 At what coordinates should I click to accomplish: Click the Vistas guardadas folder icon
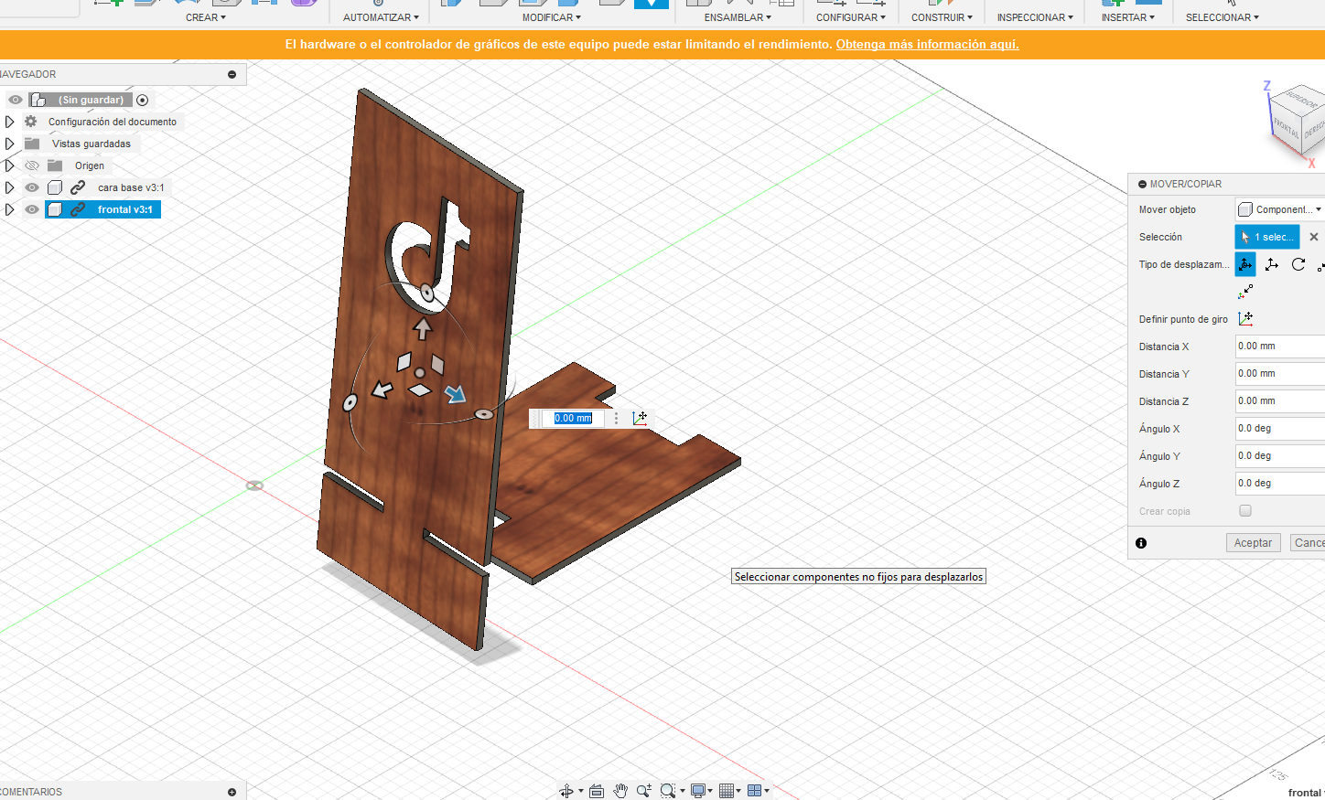point(32,144)
